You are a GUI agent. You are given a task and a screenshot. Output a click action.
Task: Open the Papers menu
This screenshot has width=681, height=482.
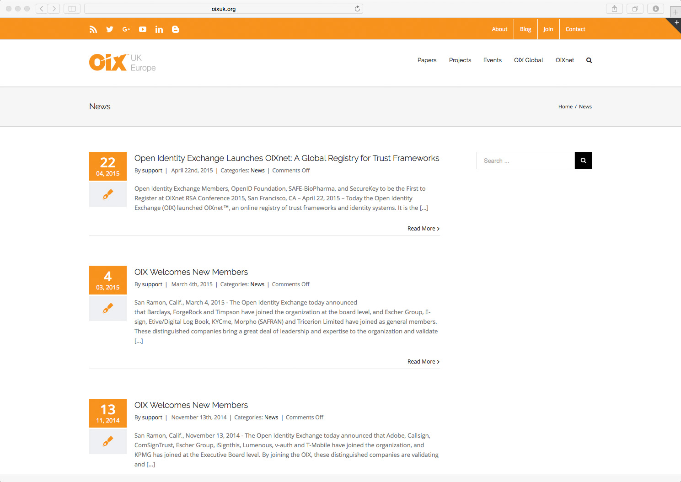tap(427, 60)
